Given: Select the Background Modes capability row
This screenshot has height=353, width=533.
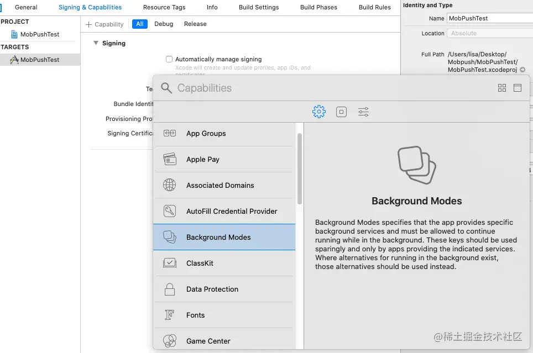Looking at the screenshot, I should click(x=224, y=237).
